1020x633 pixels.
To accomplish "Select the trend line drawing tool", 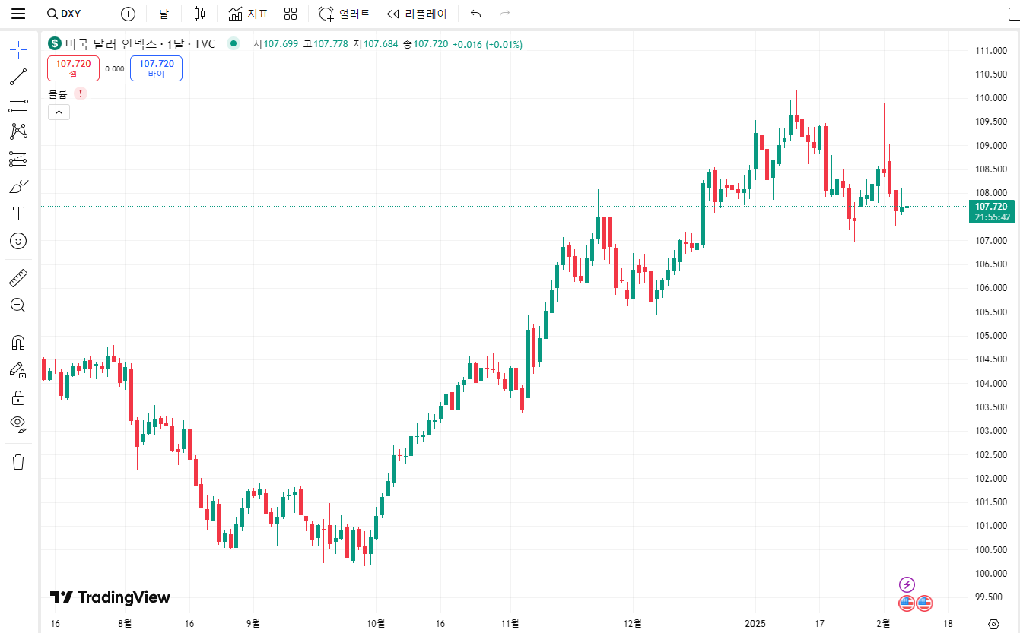I will click(x=18, y=77).
